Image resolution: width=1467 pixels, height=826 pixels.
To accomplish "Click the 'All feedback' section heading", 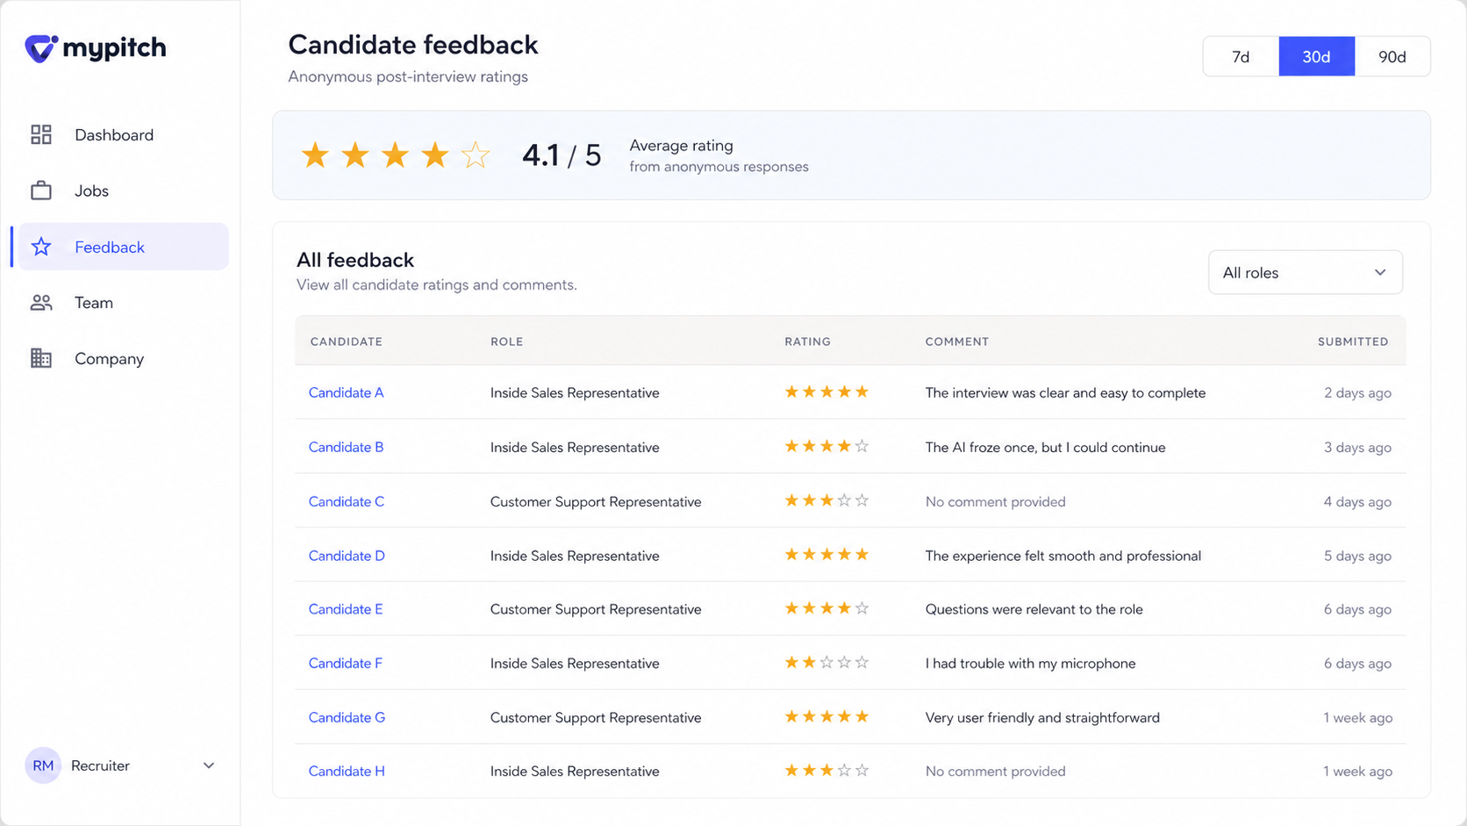I will click(355, 260).
